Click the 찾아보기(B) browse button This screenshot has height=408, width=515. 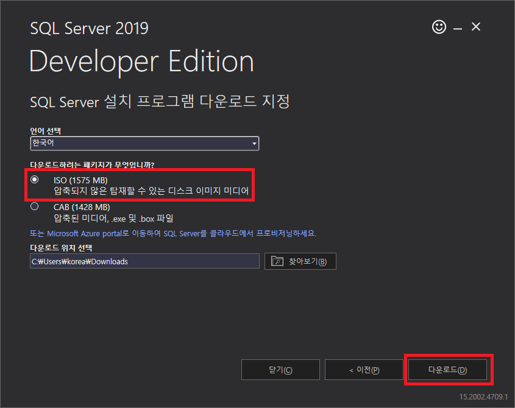click(300, 261)
